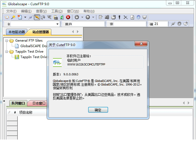
Task: Open the Site Manager book icon
Action: (7, 17)
